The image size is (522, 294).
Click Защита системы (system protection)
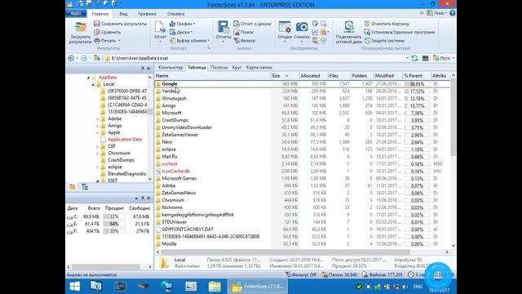384,40
